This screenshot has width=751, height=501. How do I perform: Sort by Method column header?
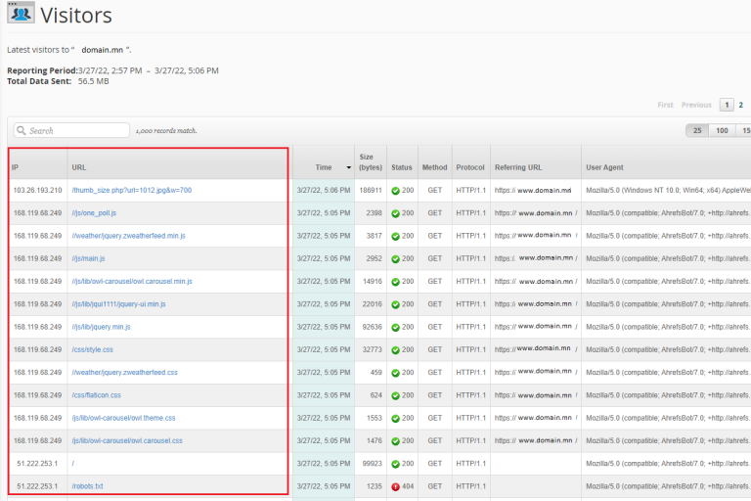[434, 167]
